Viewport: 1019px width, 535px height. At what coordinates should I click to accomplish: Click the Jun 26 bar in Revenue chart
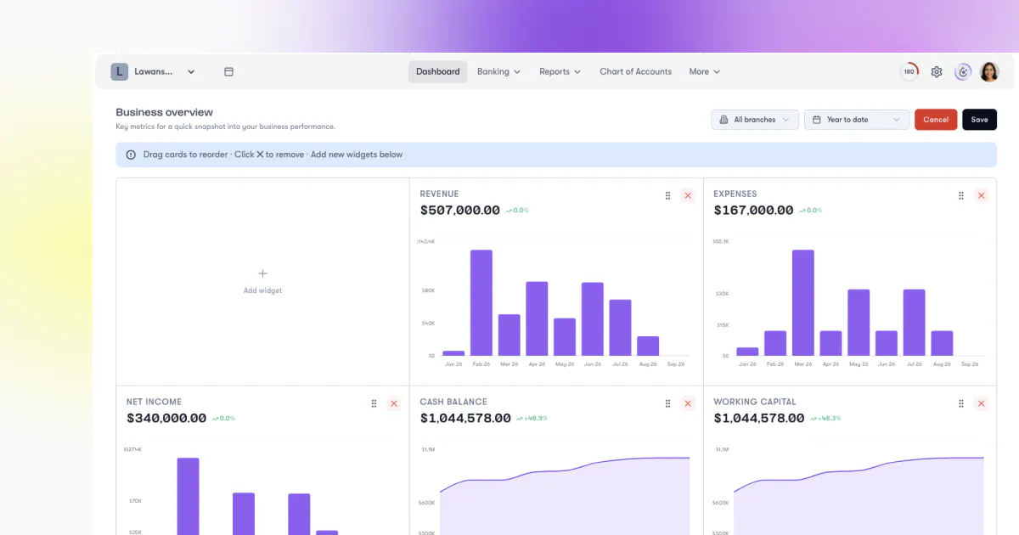pos(593,319)
